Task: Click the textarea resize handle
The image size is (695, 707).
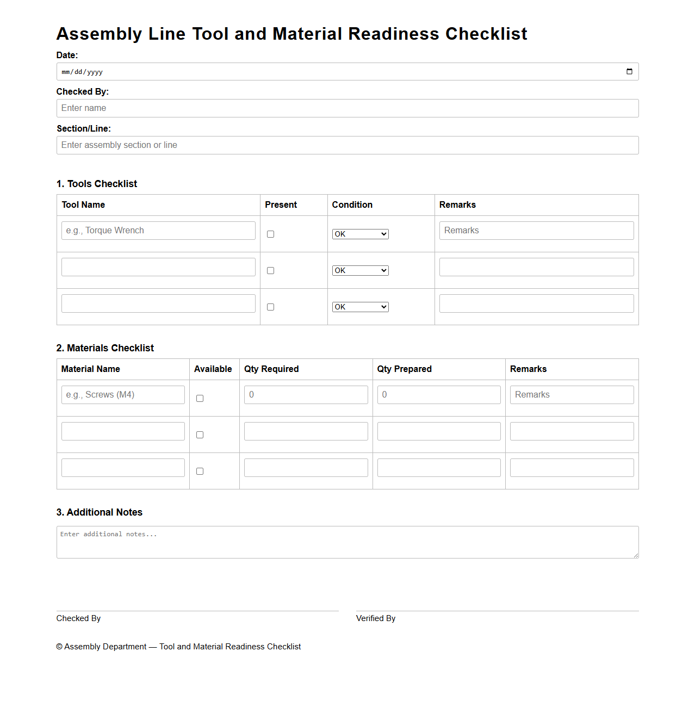Action: (x=636, y=555)
